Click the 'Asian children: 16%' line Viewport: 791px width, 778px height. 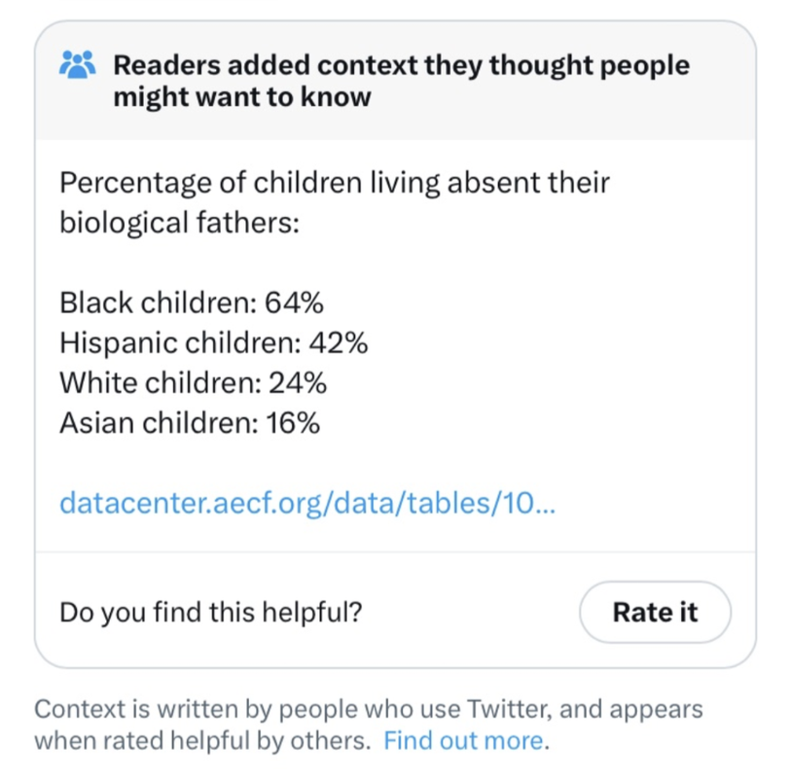tap(190, 423)
